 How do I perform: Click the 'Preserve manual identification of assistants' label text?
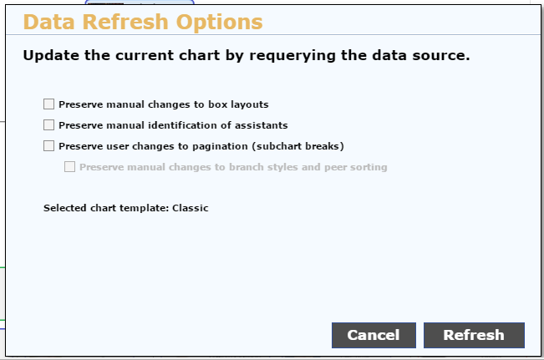pos(173,125)
